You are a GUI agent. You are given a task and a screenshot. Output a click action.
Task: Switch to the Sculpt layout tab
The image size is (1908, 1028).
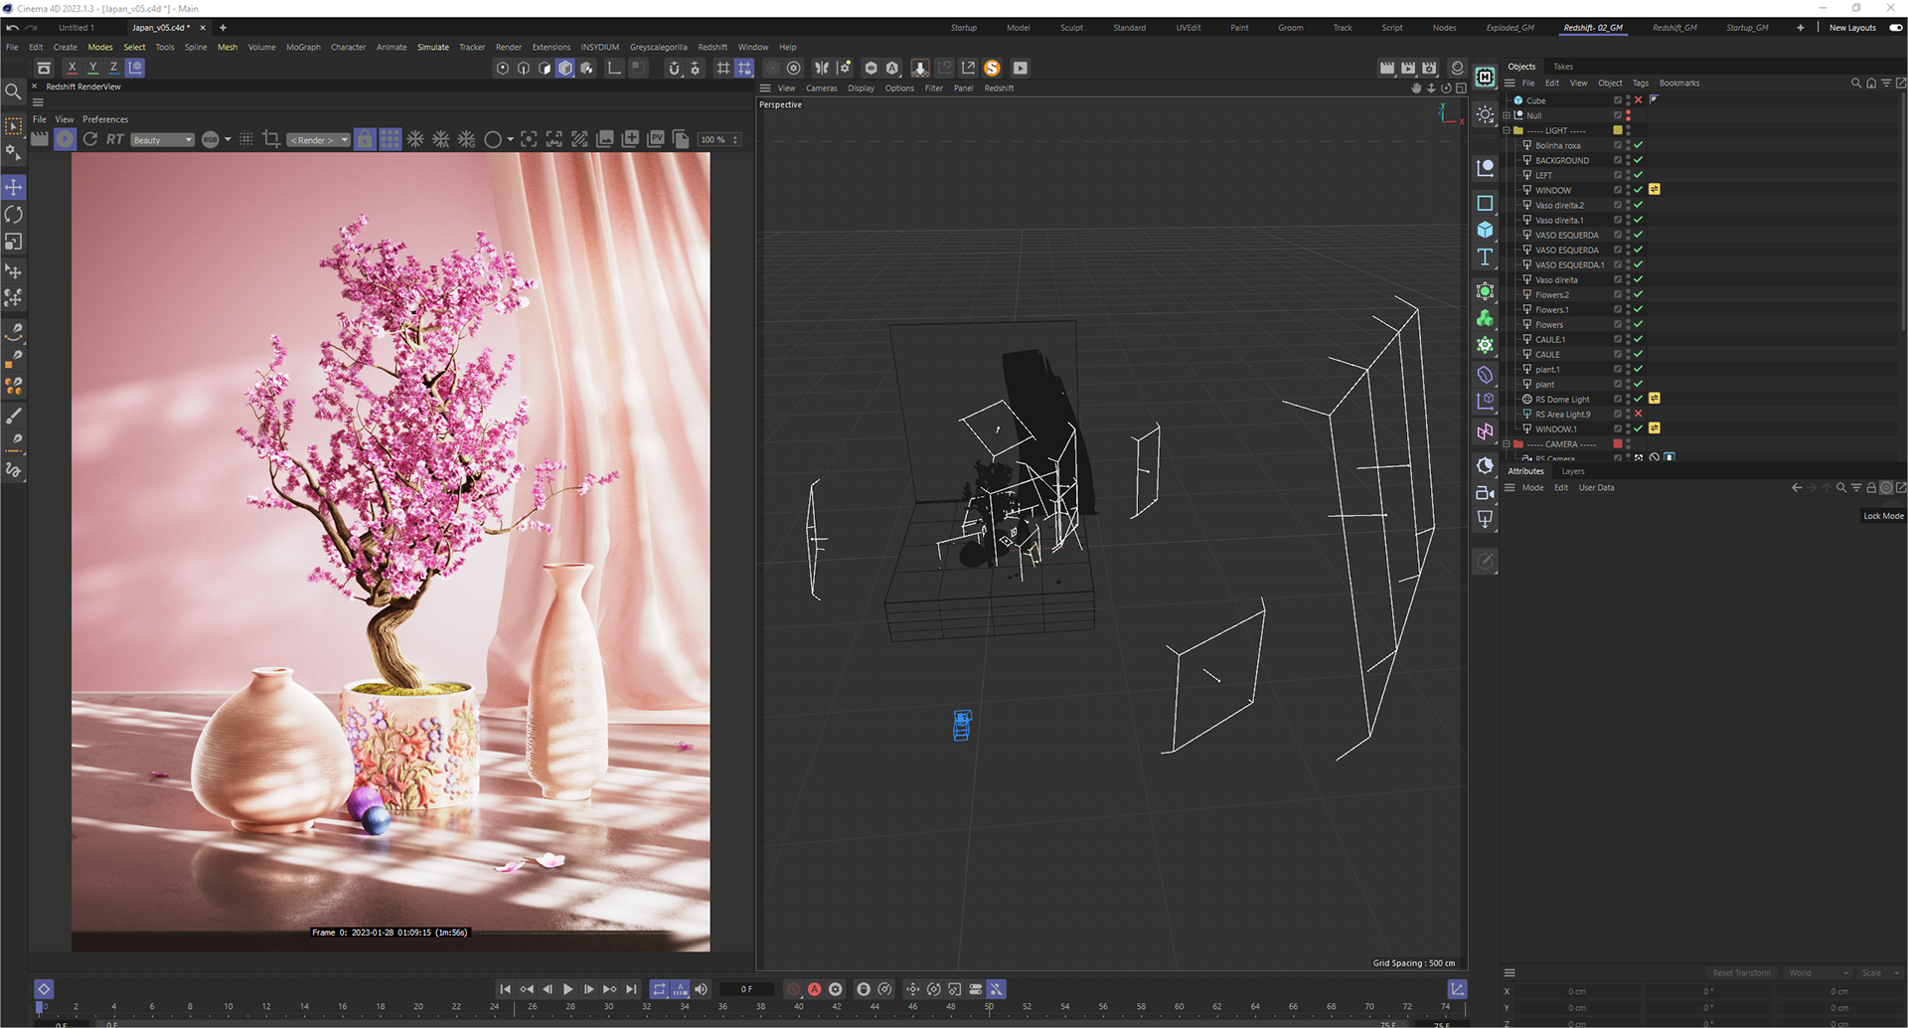[x=1071, y=28]
